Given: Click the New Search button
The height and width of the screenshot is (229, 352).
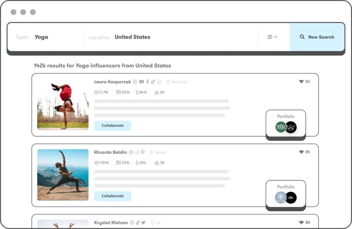Looking at the screenshot, I should pyautogui.click(x=317, y=37).
